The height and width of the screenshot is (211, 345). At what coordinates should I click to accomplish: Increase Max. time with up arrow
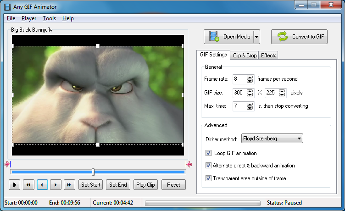pyautogui.click(x=250, y=104)
